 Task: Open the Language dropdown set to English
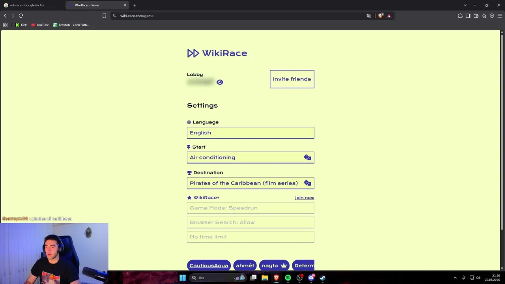251,133
